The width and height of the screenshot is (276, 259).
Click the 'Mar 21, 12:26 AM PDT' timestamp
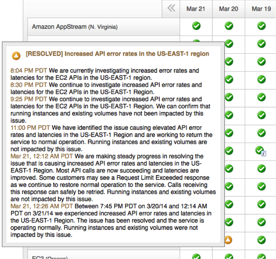coord(42,206)
